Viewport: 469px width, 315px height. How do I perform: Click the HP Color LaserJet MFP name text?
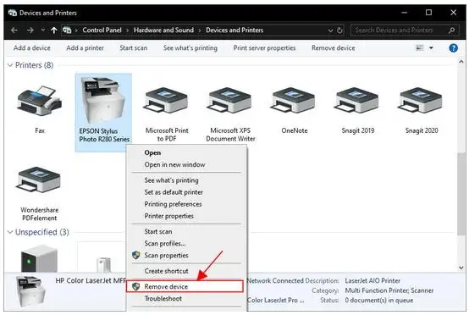click(x=91, y=280)
